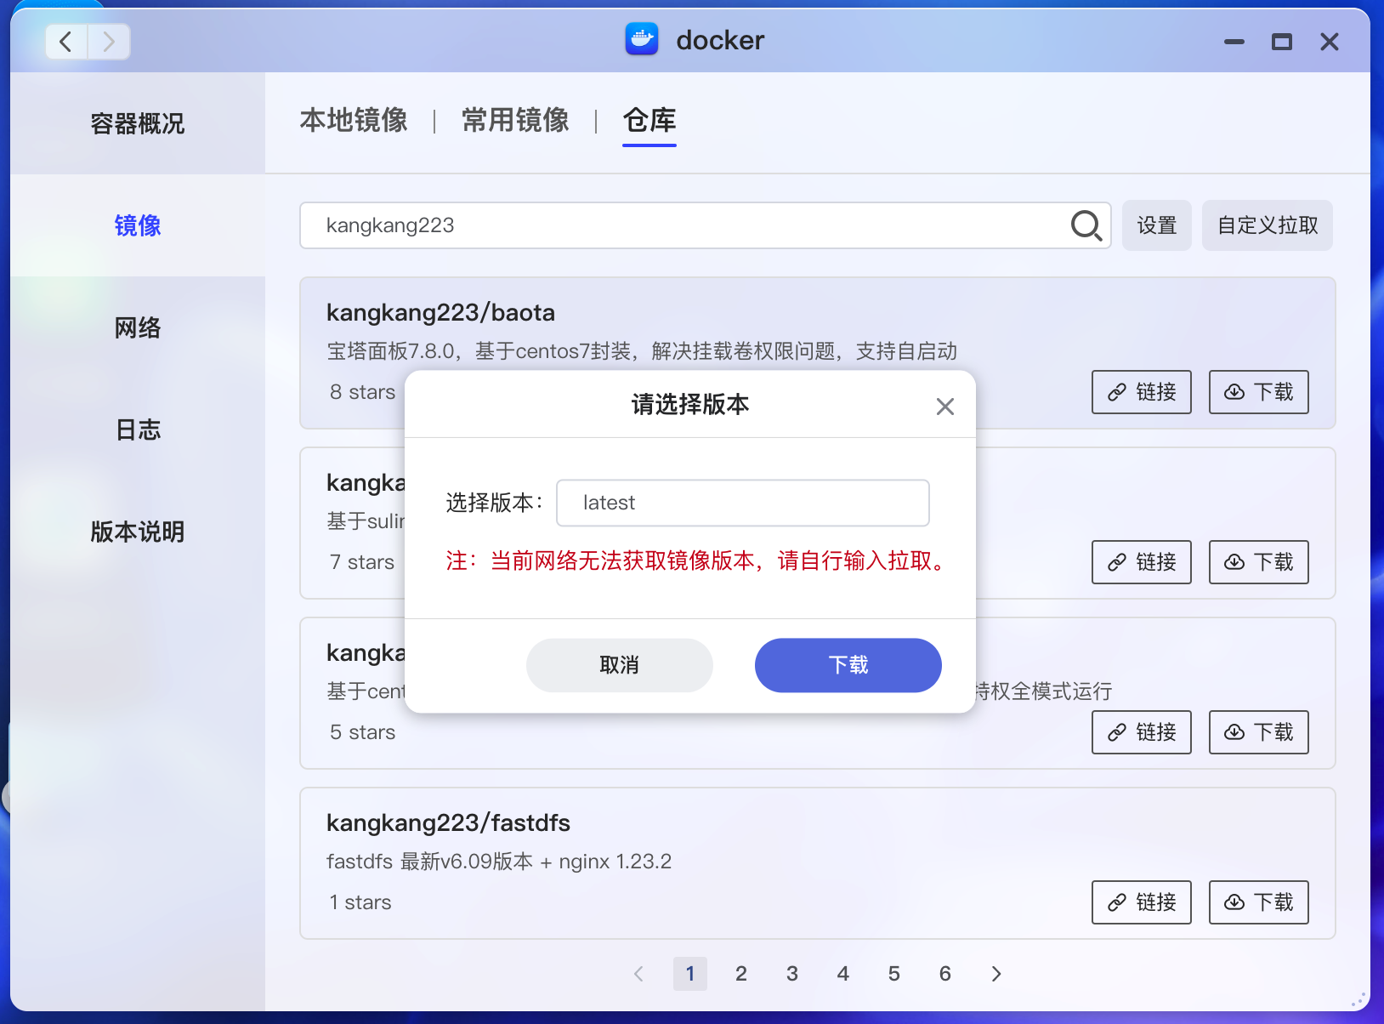Click the blue 下载 dialog button
1384x1024 pixels.
pyautogui.click(x=848, y=665)
